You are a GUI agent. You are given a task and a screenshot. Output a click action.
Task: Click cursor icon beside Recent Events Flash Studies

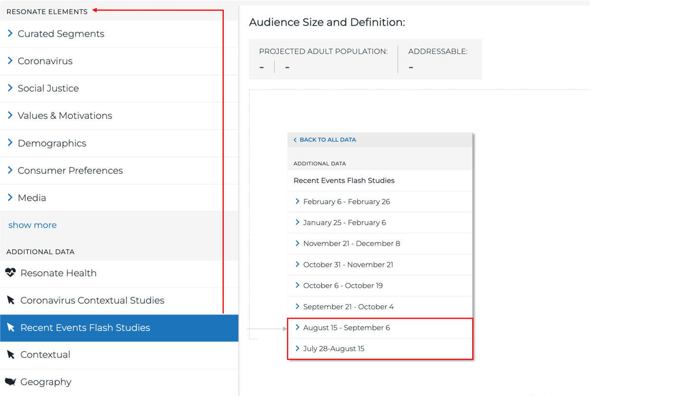coord(10,328)
